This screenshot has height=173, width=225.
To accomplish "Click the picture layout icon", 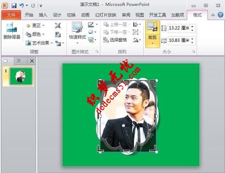I will tap(91, 40).
